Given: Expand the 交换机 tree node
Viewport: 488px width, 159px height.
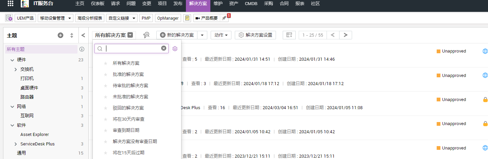Looking at the screenshot, I should point(16,69).
